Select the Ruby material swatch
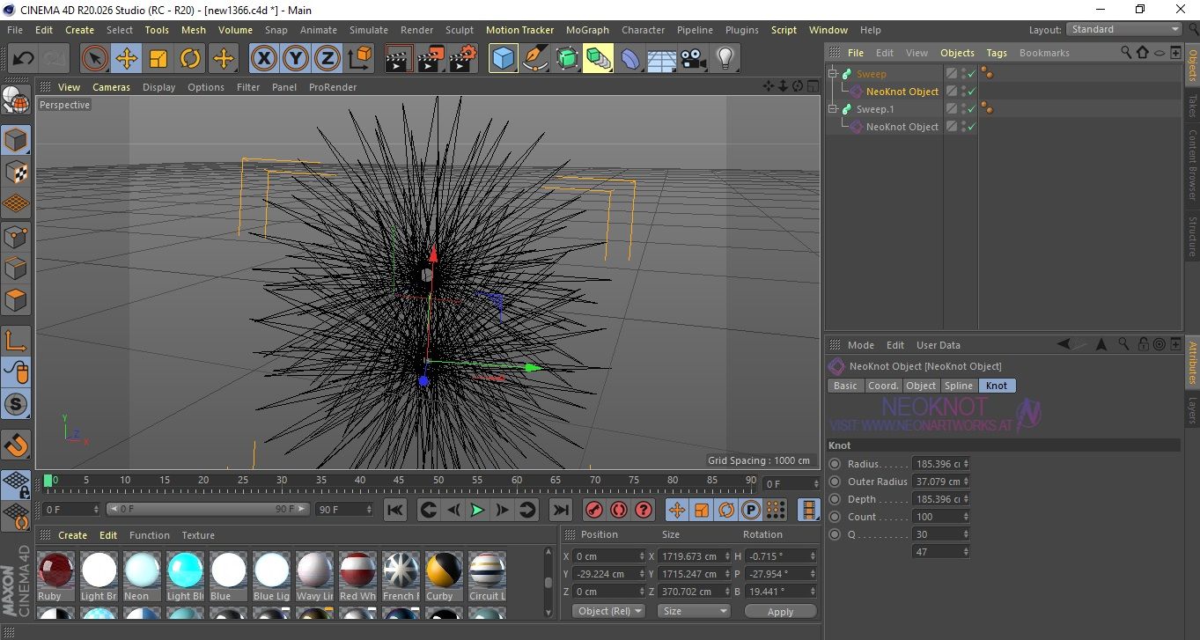1200x640 pixels. (x=55, y=577)
